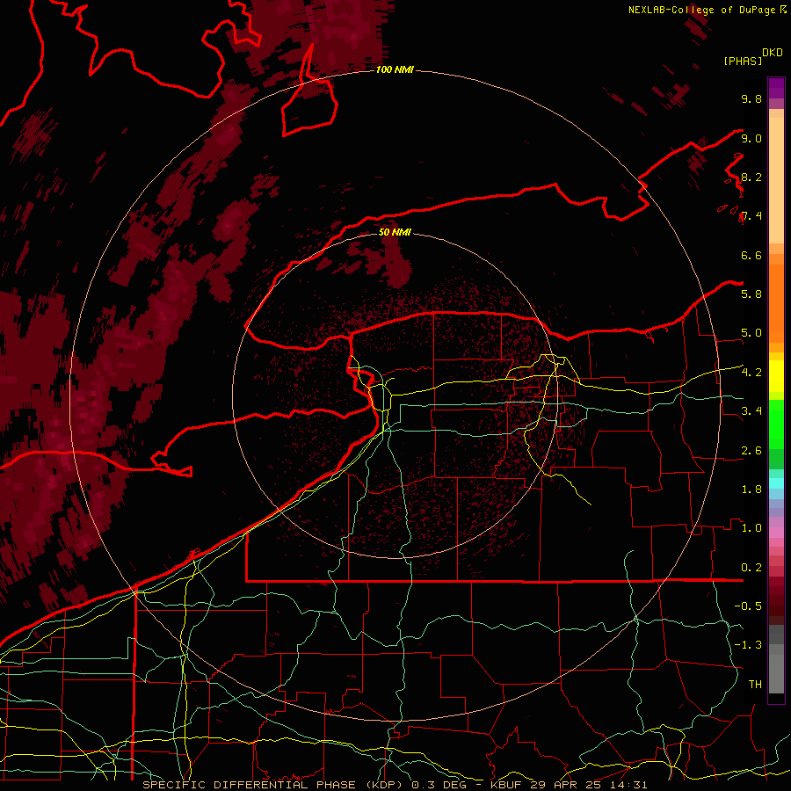Screen dimensions: 791x791
Task: Click the 5.8 value on the color scale
Action: pyautogui.click(x=751, y=294)
